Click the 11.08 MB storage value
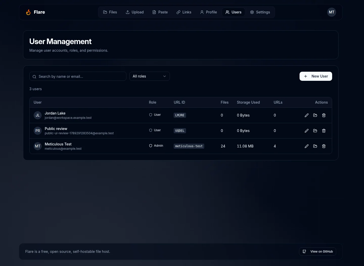Screen dimensions: 364x266 [245, 146]
